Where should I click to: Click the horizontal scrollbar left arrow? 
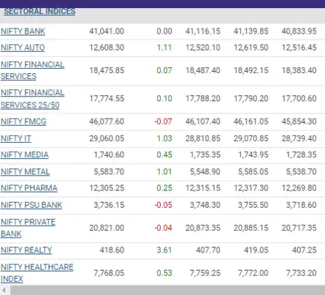click(x=4, y=290)
